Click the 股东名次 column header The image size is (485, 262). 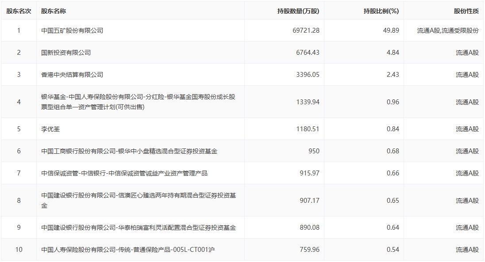tap(19, 11)
